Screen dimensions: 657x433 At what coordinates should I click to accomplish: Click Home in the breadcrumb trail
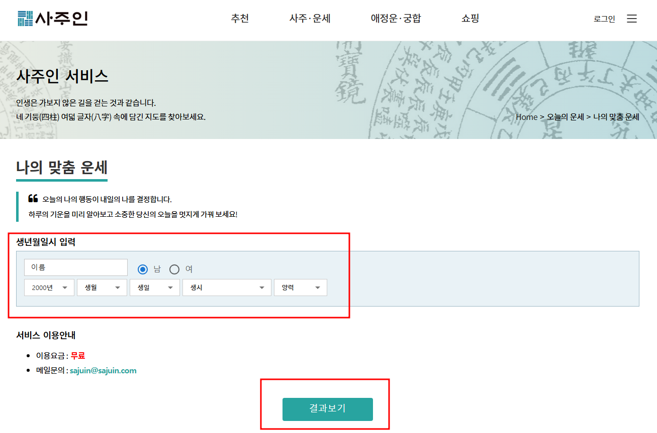526,117
